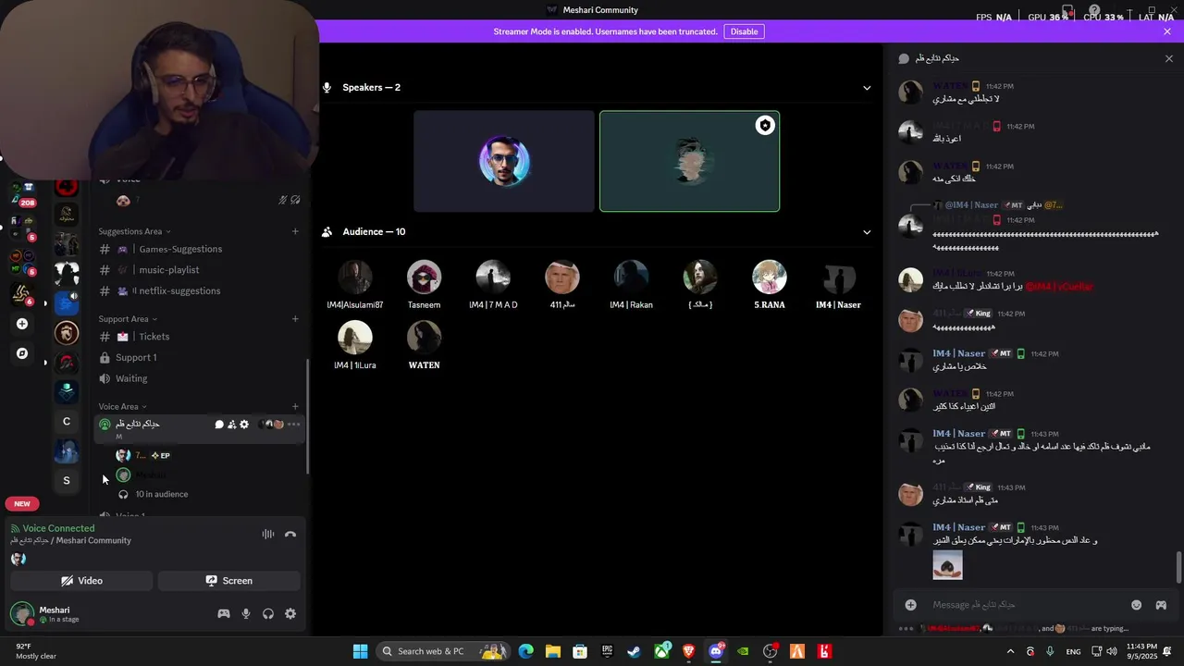Collapse the Audience section

click(867, 232)
